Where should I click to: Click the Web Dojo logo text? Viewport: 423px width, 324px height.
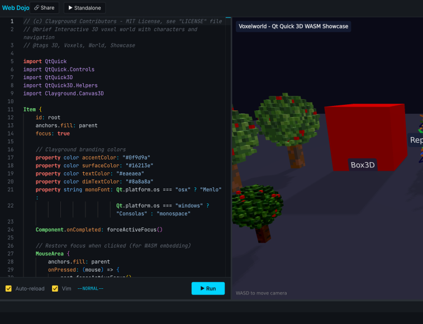(x=15, y=8)
